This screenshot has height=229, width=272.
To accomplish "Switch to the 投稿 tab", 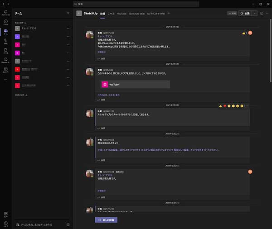I will click(x=102, y=14).
